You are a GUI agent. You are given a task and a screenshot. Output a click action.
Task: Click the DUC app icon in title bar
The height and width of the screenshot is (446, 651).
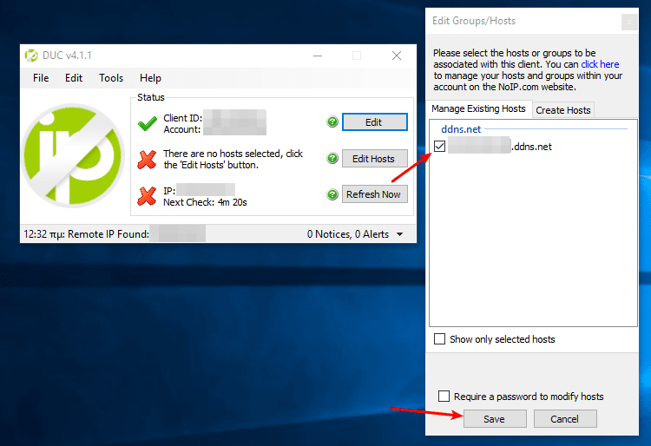pos(31,56)
